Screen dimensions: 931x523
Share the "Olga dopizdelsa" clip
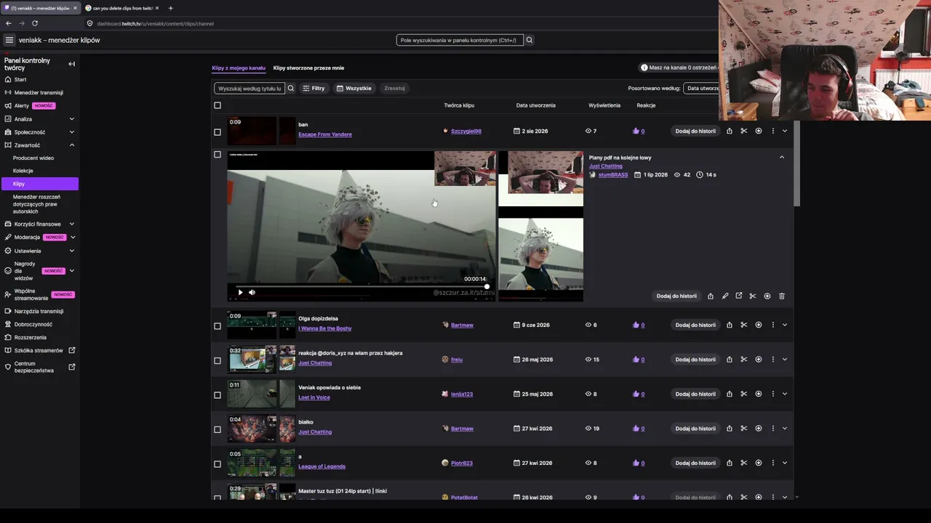(730, 325)
